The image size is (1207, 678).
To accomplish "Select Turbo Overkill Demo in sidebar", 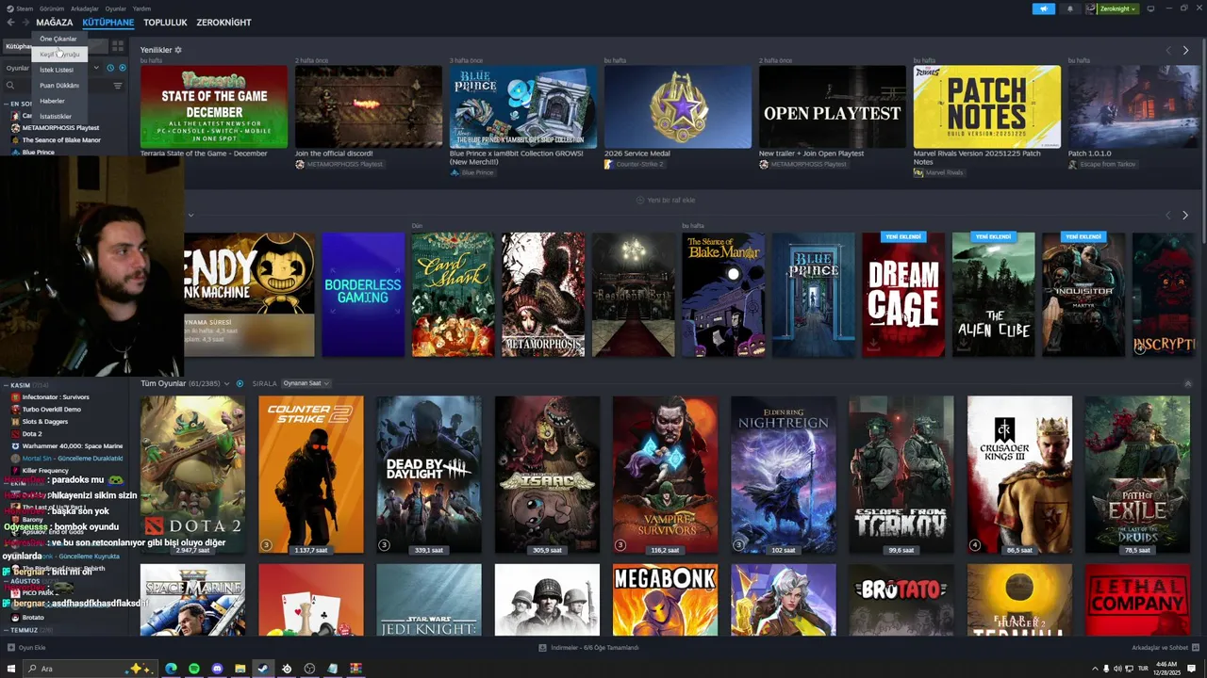I will click(52, 410).
